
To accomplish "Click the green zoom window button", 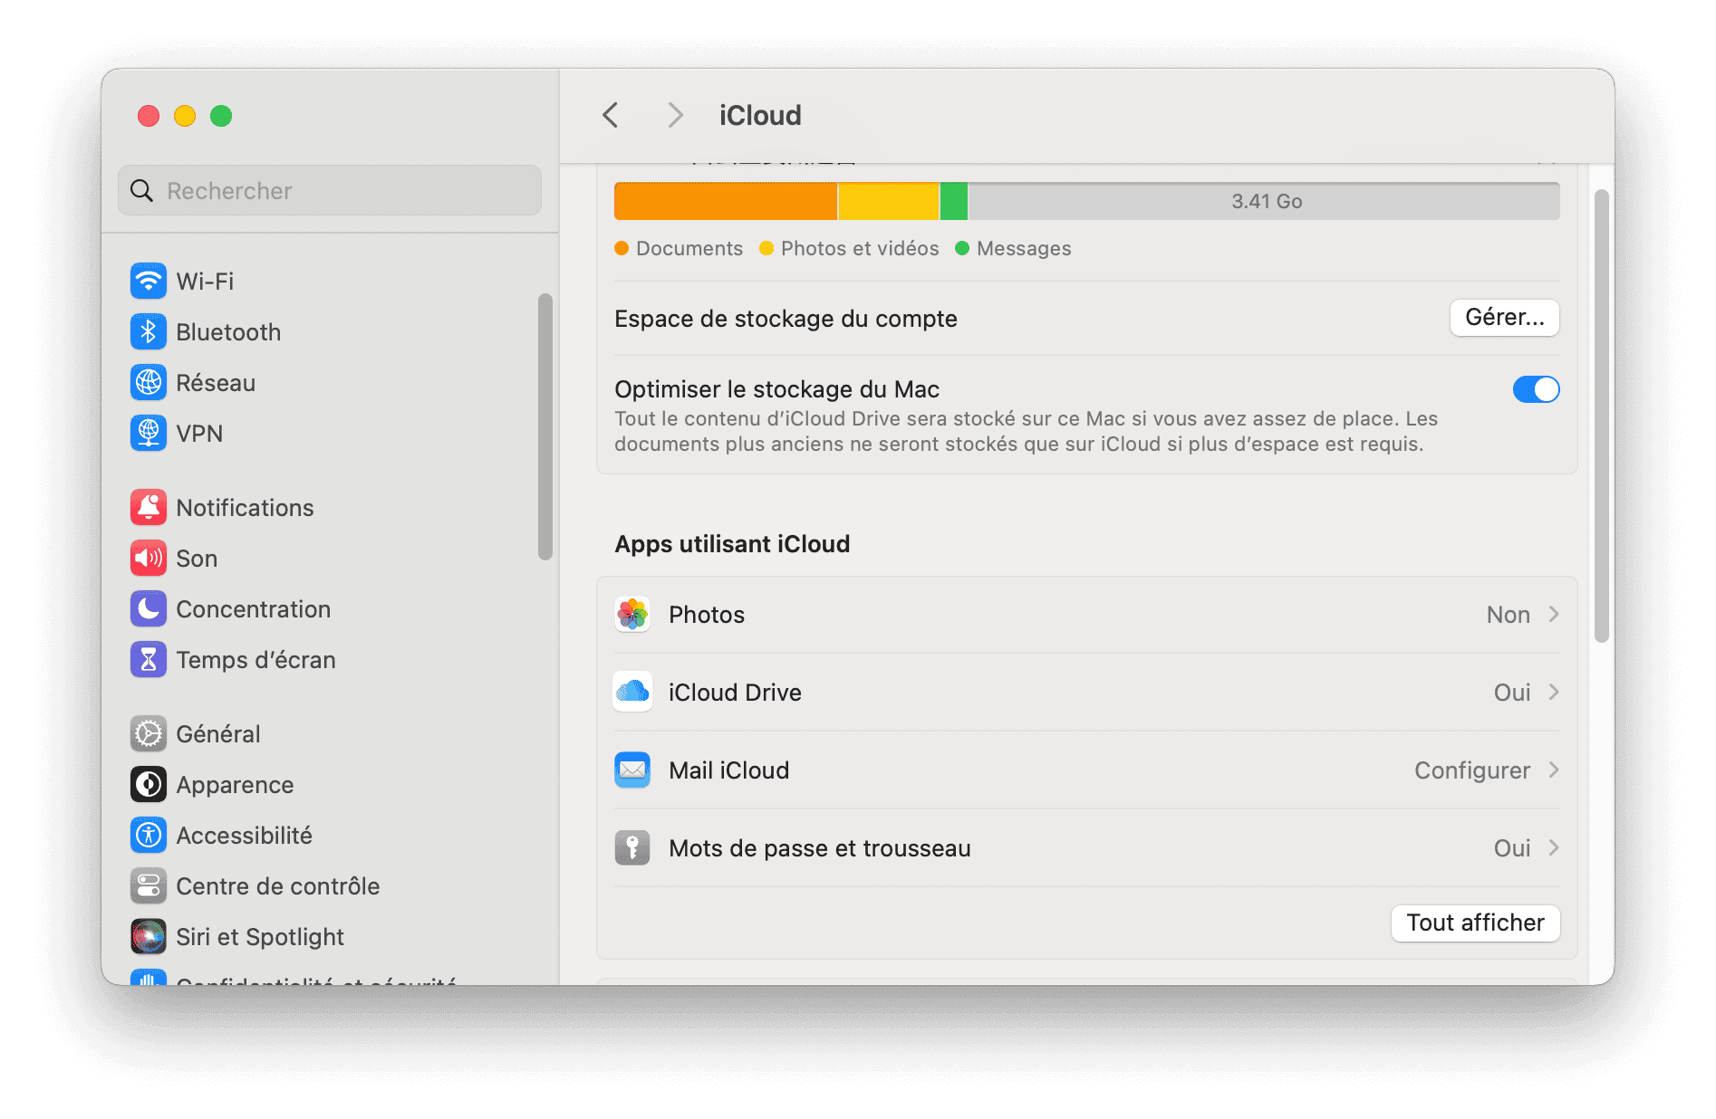I will click(x=221, y=116).
